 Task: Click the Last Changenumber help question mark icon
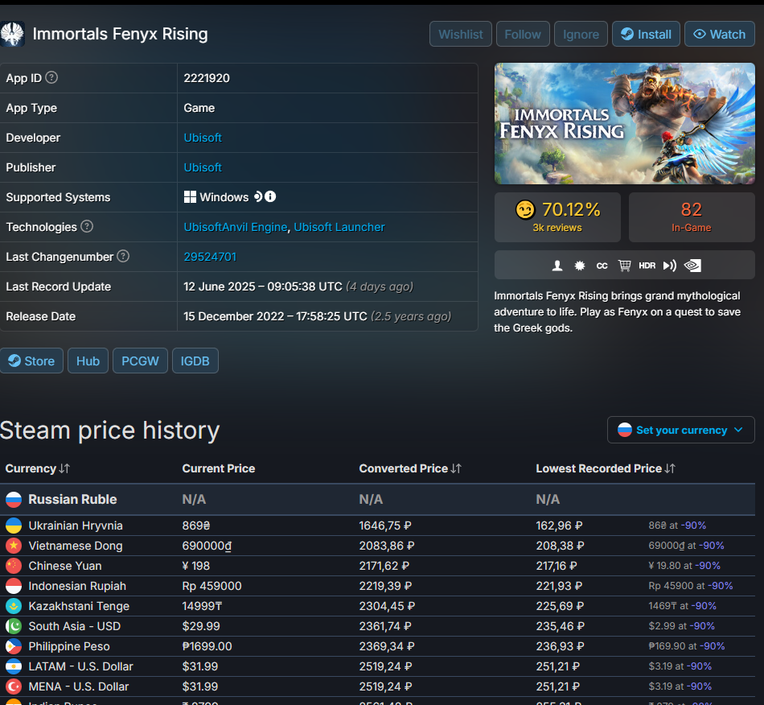[x=123, y=256]
